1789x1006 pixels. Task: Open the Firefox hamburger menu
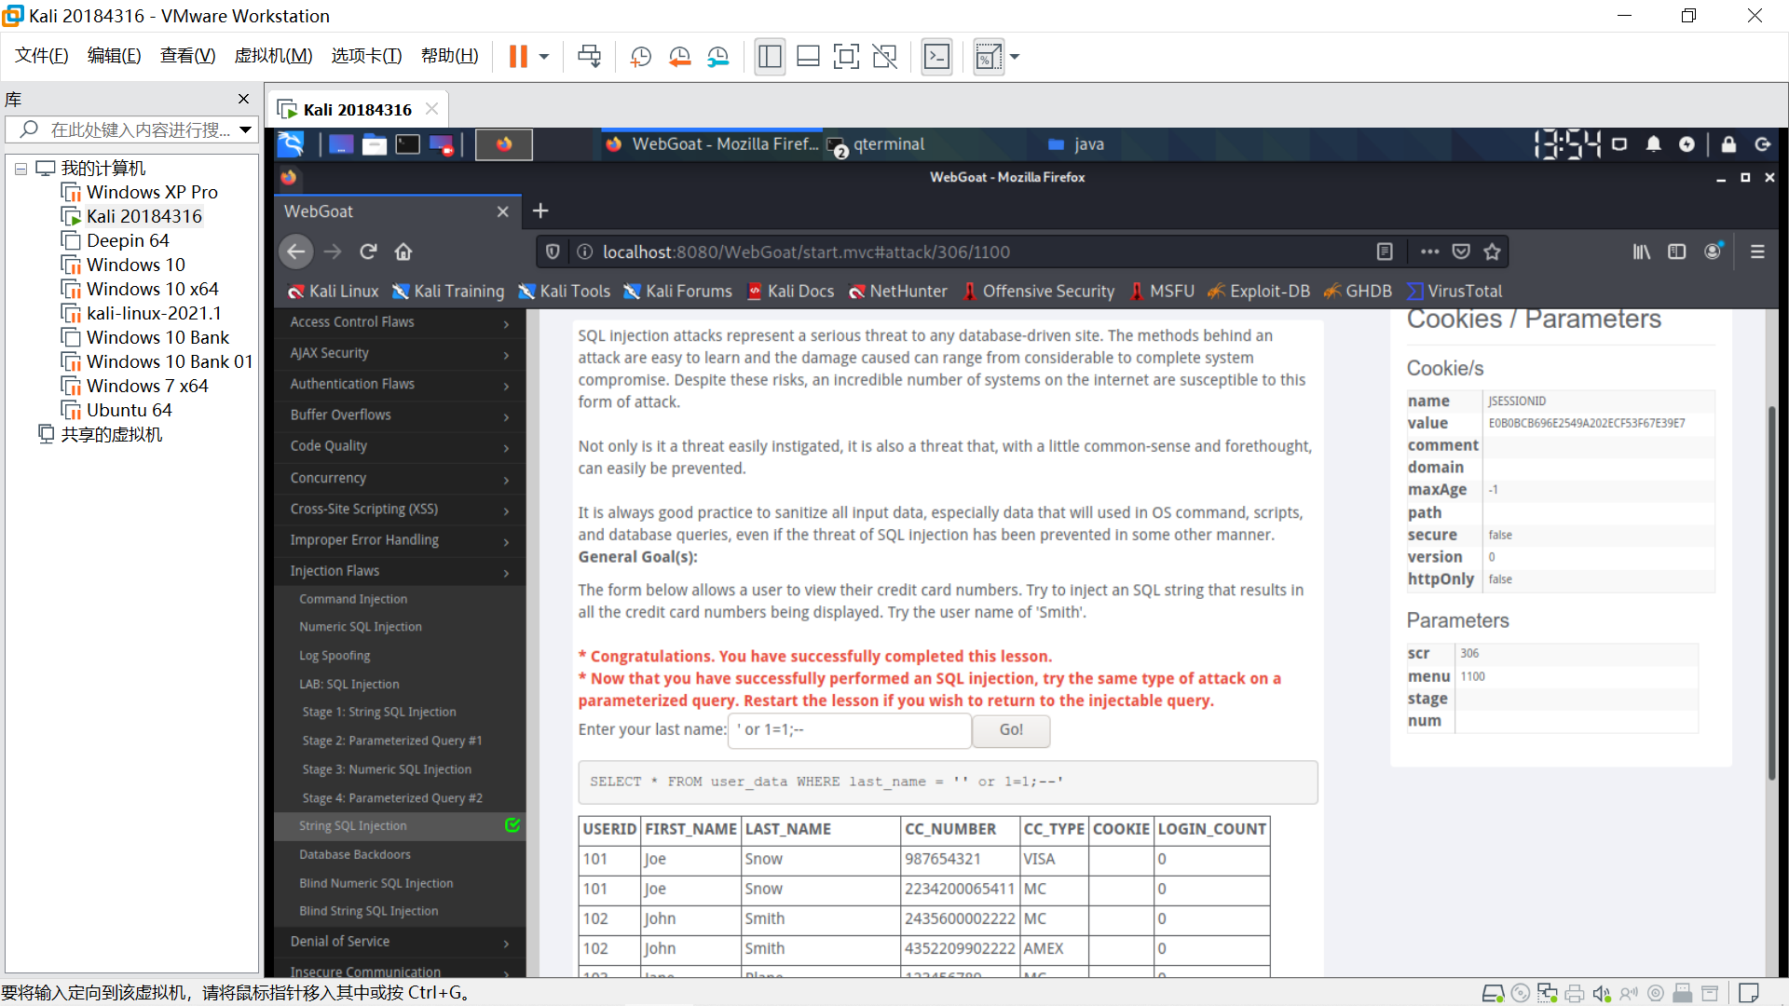coord(1757,251)
